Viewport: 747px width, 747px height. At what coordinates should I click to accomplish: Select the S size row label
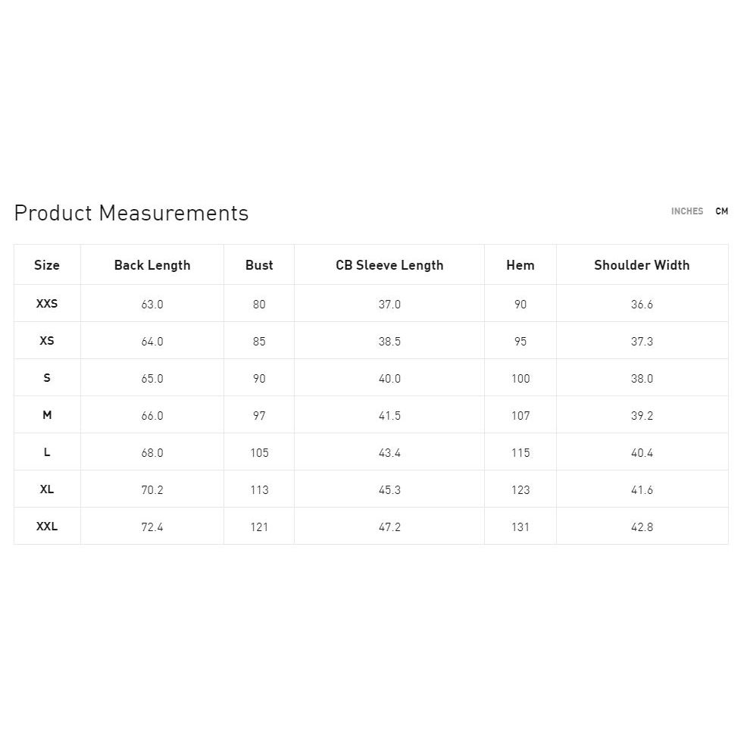(47, 378)
